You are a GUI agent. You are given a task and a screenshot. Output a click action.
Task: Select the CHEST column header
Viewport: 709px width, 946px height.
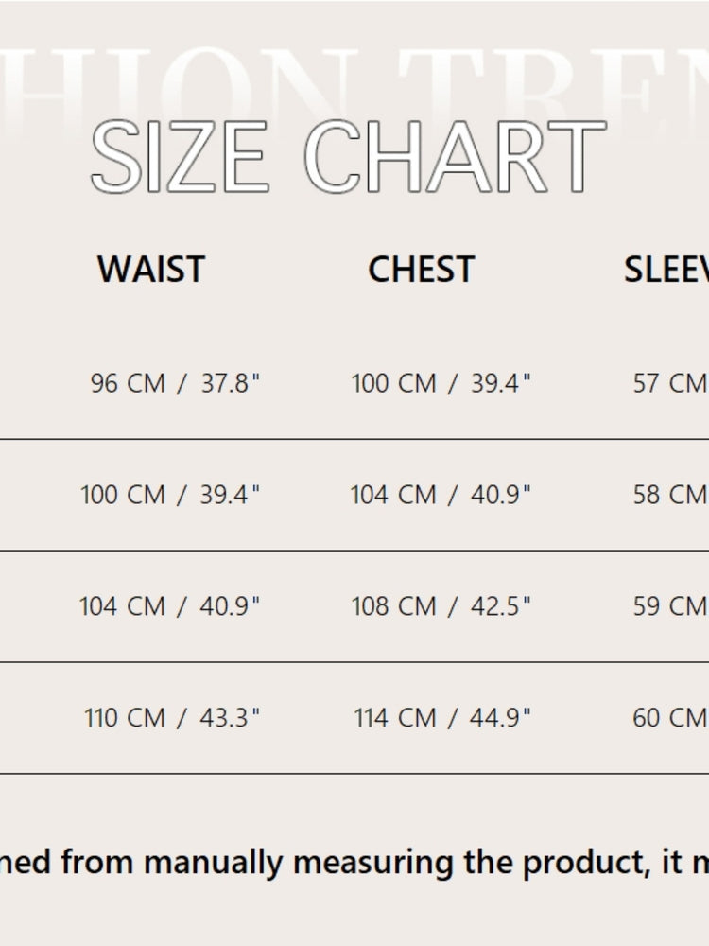click(x=421, y=271)
